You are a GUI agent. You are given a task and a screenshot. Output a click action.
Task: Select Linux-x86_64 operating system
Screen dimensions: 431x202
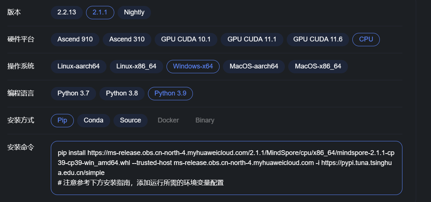136,66
